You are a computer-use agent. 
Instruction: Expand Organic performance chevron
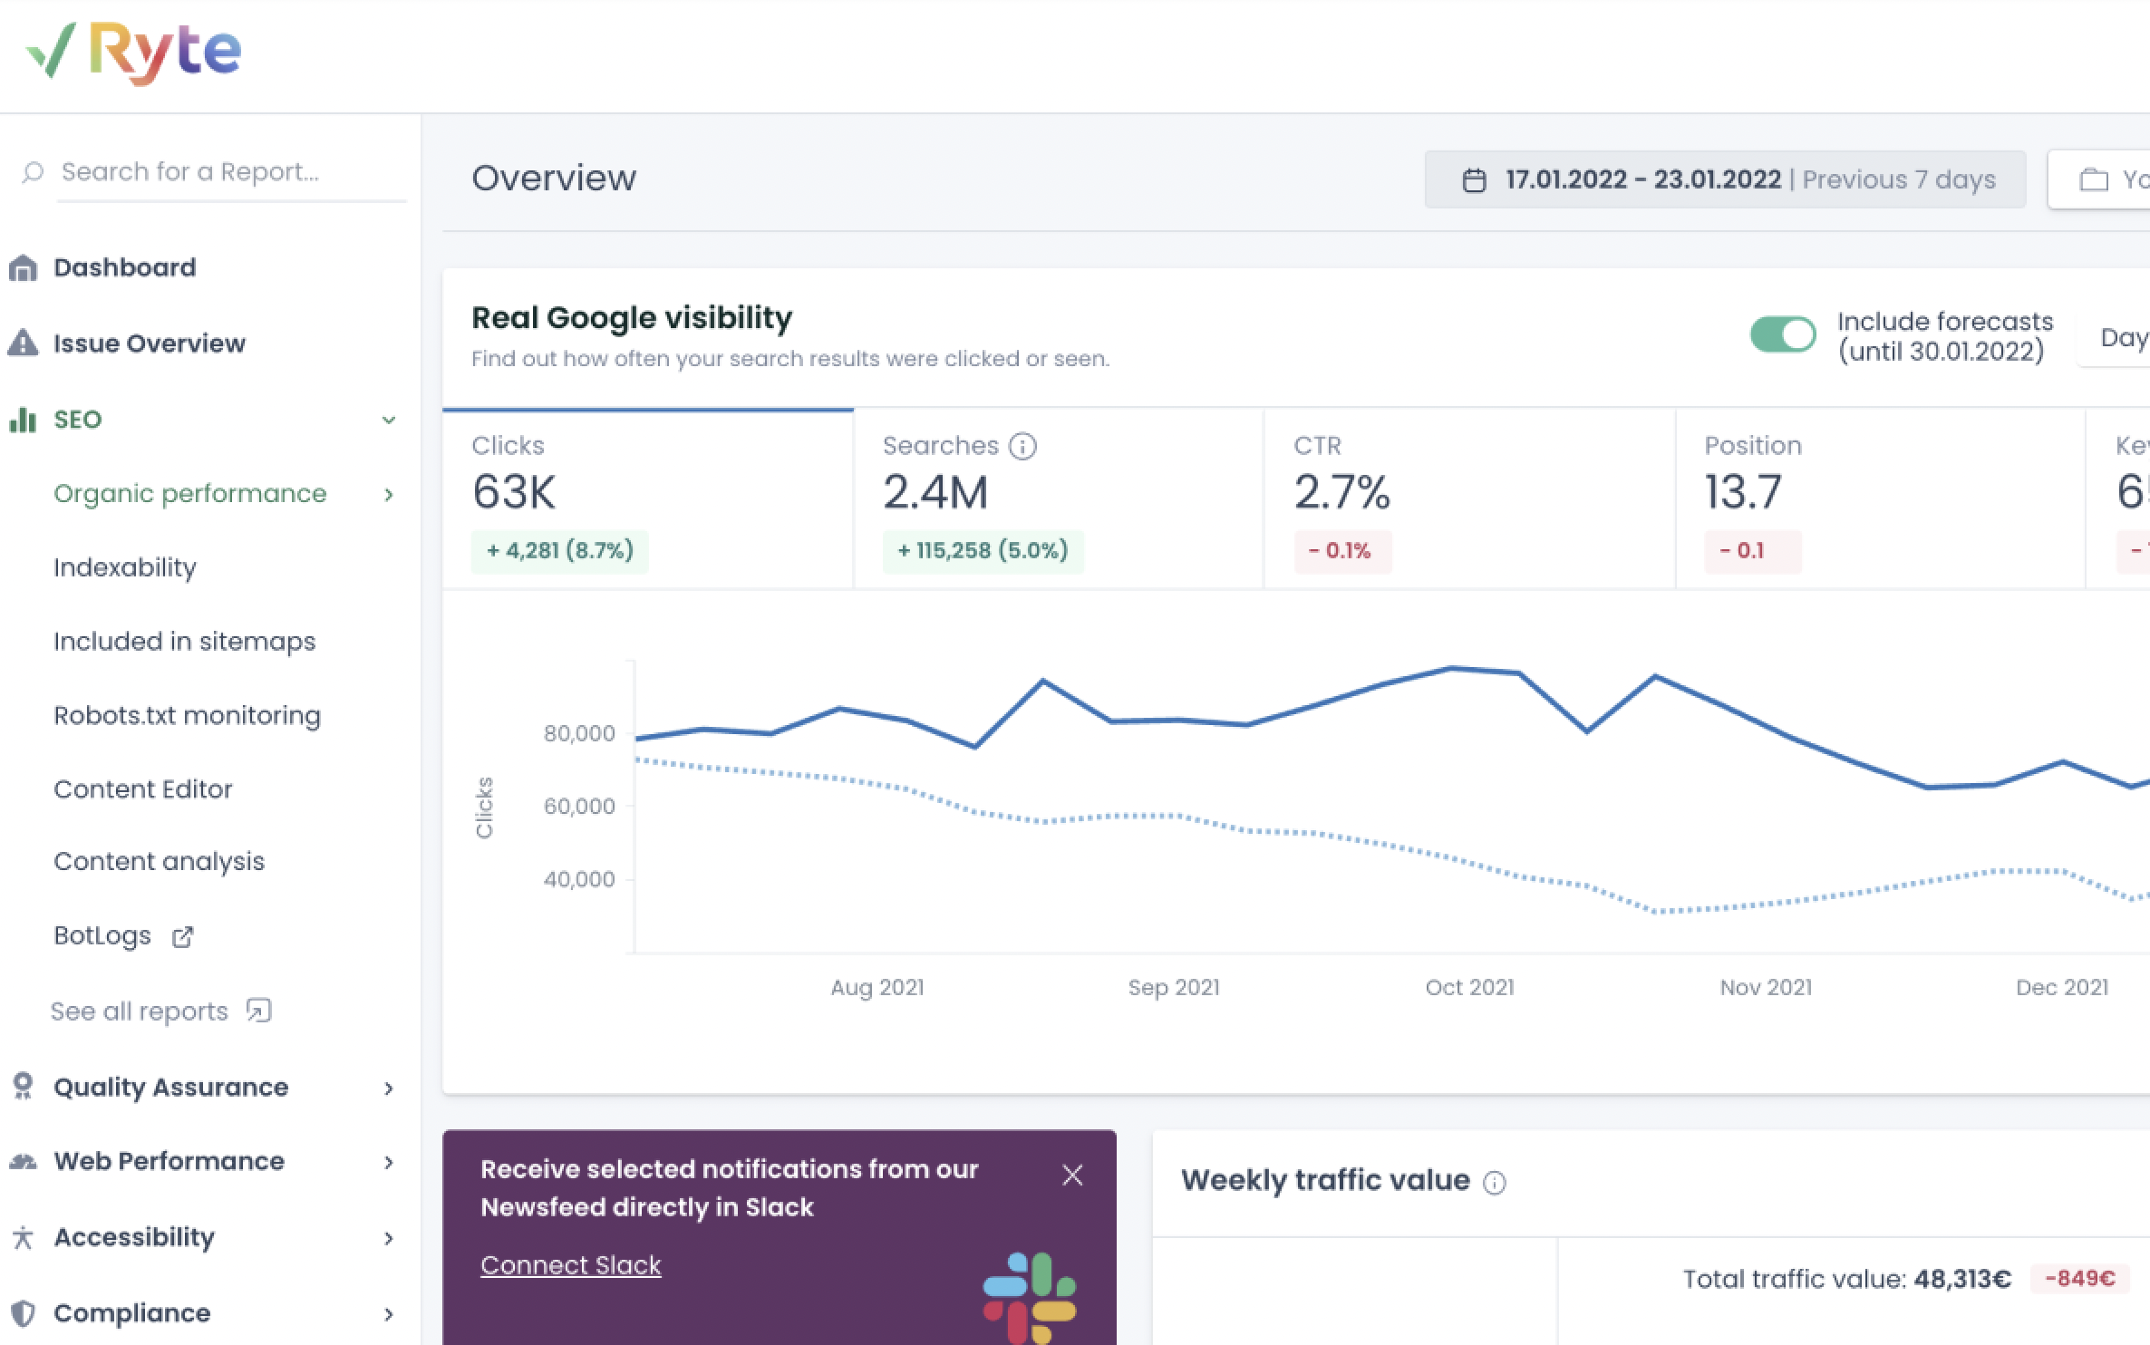pyautogui.click(x=389, y=494)
